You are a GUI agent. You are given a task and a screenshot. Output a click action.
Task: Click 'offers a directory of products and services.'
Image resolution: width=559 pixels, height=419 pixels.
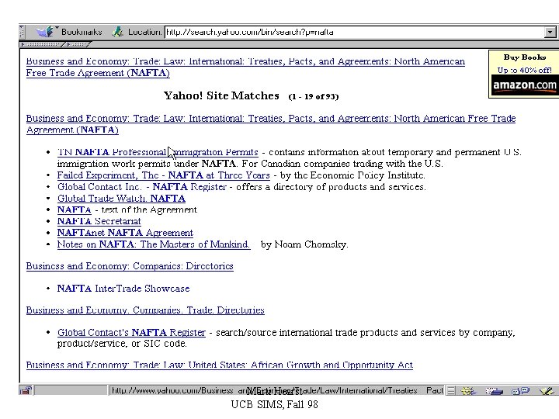tap(331, 187)
